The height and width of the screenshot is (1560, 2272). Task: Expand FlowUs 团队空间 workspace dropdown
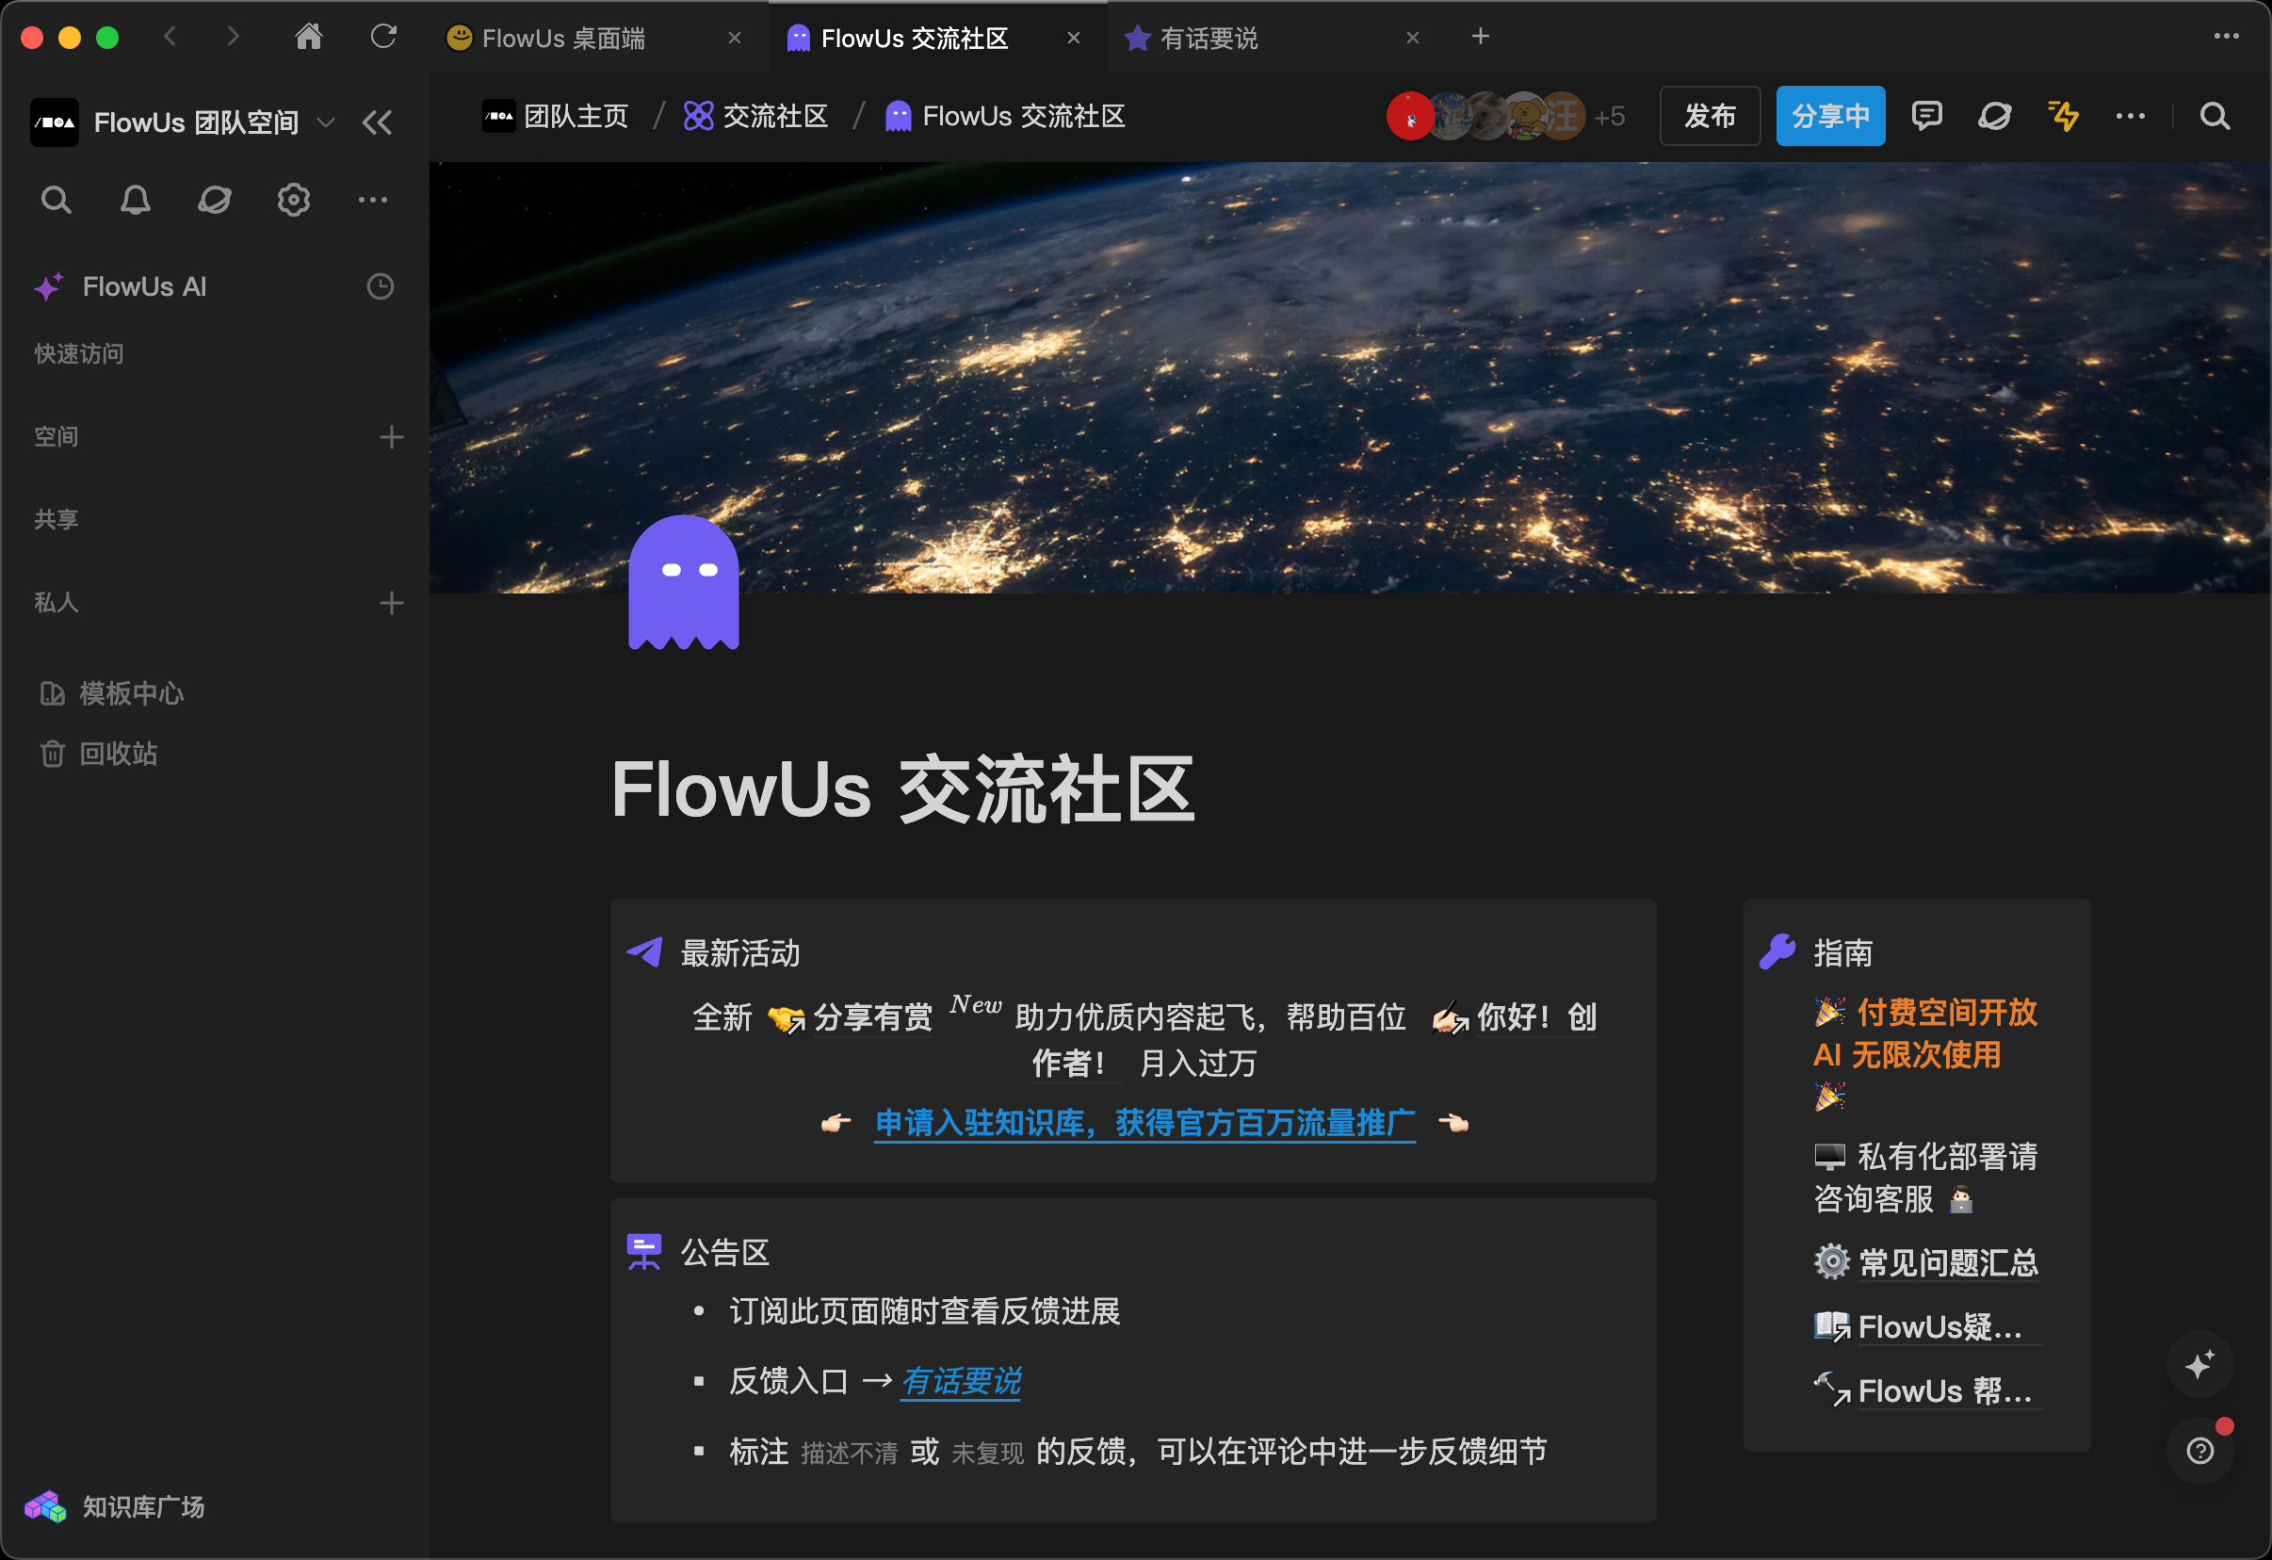click(327, 123)
